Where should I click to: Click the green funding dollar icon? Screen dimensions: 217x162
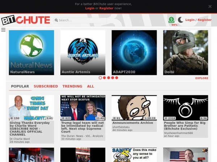171,20
